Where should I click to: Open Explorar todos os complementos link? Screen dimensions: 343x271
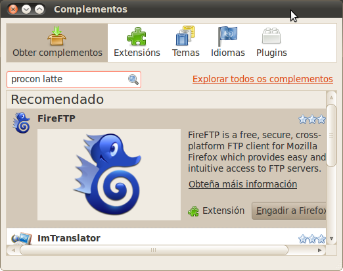point(263,79)
